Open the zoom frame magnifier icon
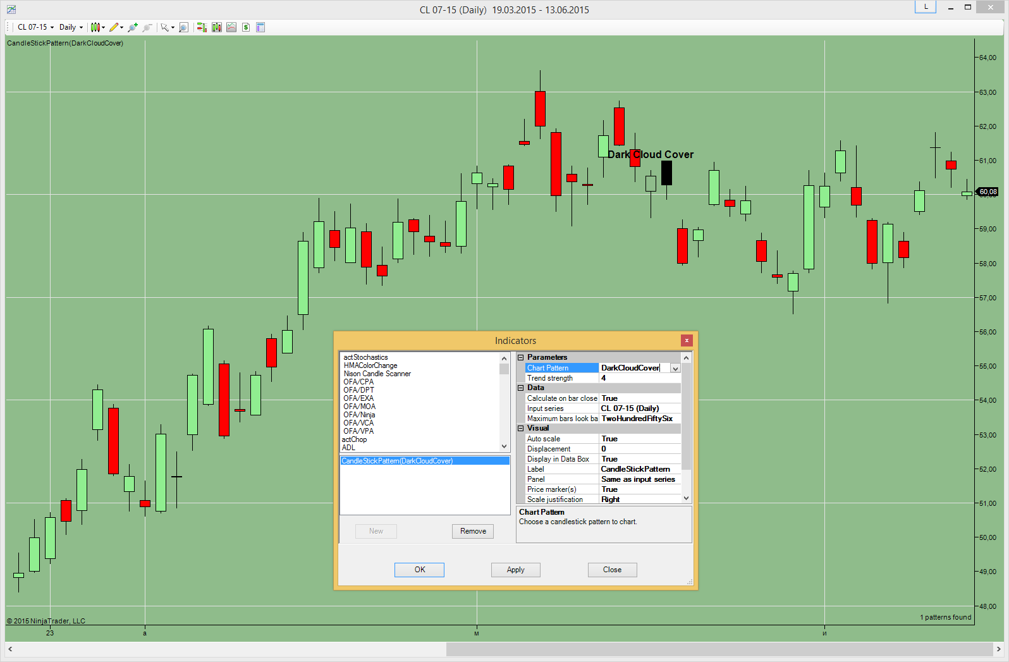 click(183, 27)
